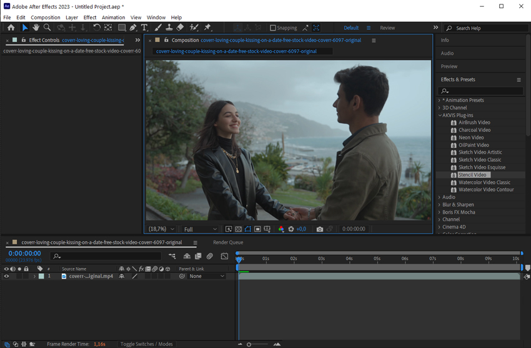Select the Rectangle shape tool
Viewport: 531px width, 348px height.
click(x=122, y=27)
